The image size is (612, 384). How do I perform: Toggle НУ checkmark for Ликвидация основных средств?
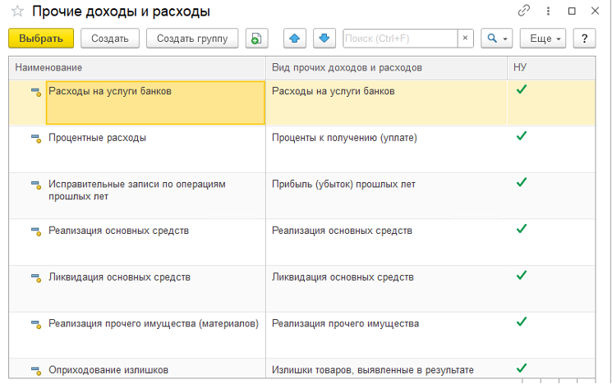tap(521, 276)
